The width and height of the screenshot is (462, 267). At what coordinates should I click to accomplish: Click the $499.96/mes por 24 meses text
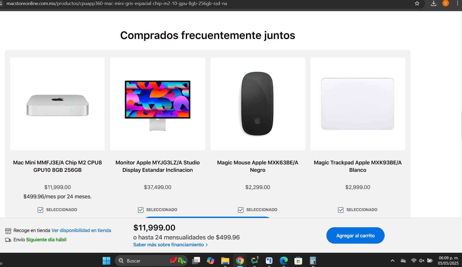click(x=57, y=196)
